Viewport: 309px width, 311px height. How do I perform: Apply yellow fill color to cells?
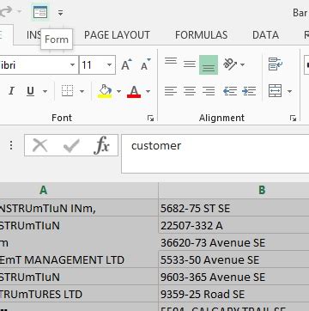click(x=105, y=91)
